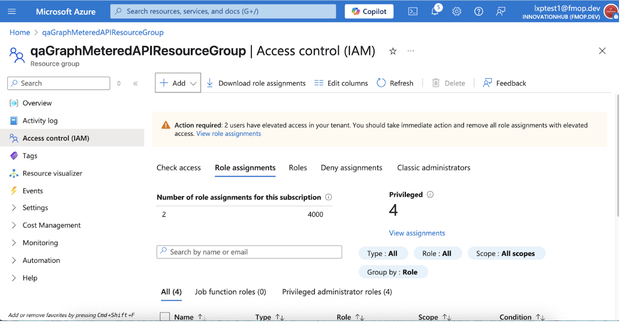Image resolution: width=621 pixels, height=326 pixels.
Task: Open feedback icon in top bar
Action: 501,11
